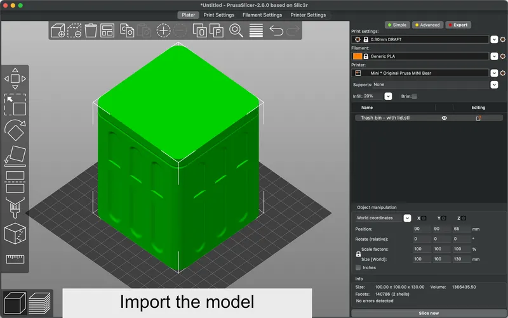Screen dimensions: 508x318
Task: Click the orange filament color swatch
Action: click(x=358, y=56)
